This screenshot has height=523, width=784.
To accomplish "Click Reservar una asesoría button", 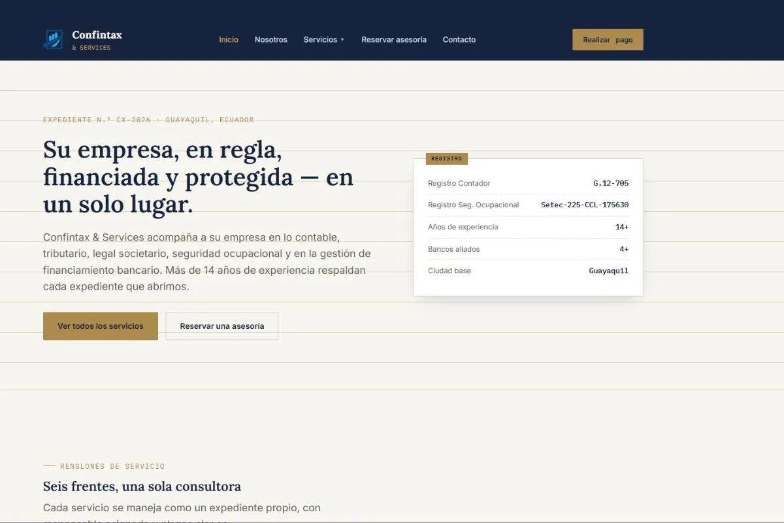I will (x=222, y=326).
